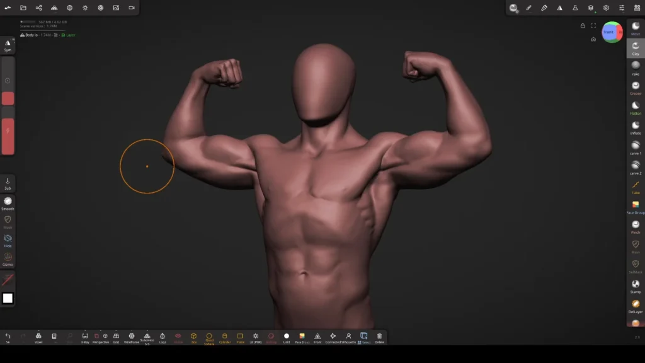Open the Settings gear panel
This screenshot has width=645, height=363.
pos(606,8)
